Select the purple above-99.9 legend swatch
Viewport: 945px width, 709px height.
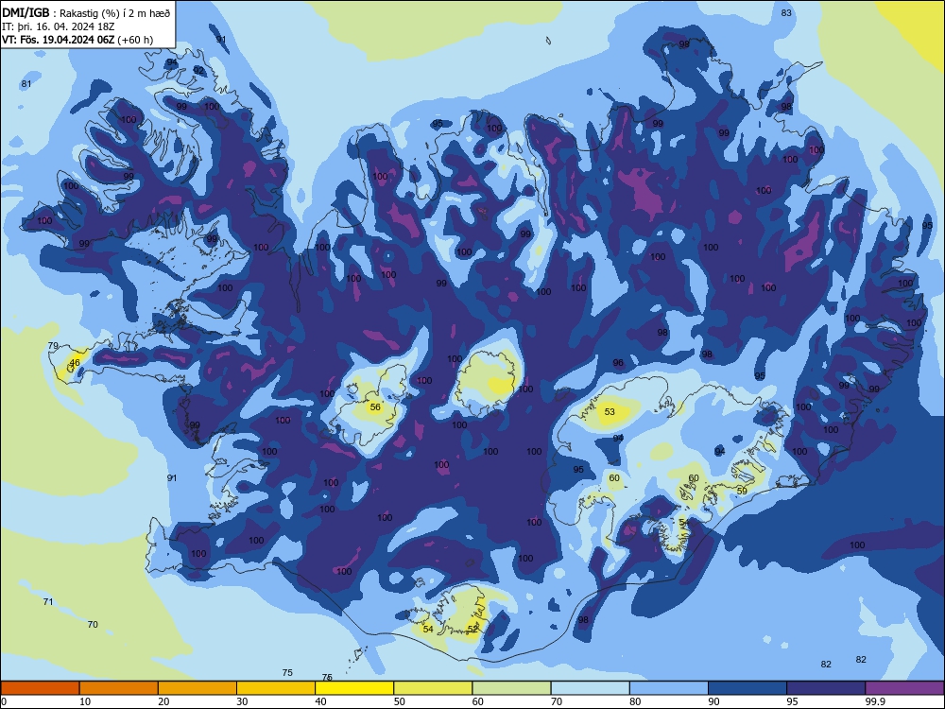pos(904,688)
